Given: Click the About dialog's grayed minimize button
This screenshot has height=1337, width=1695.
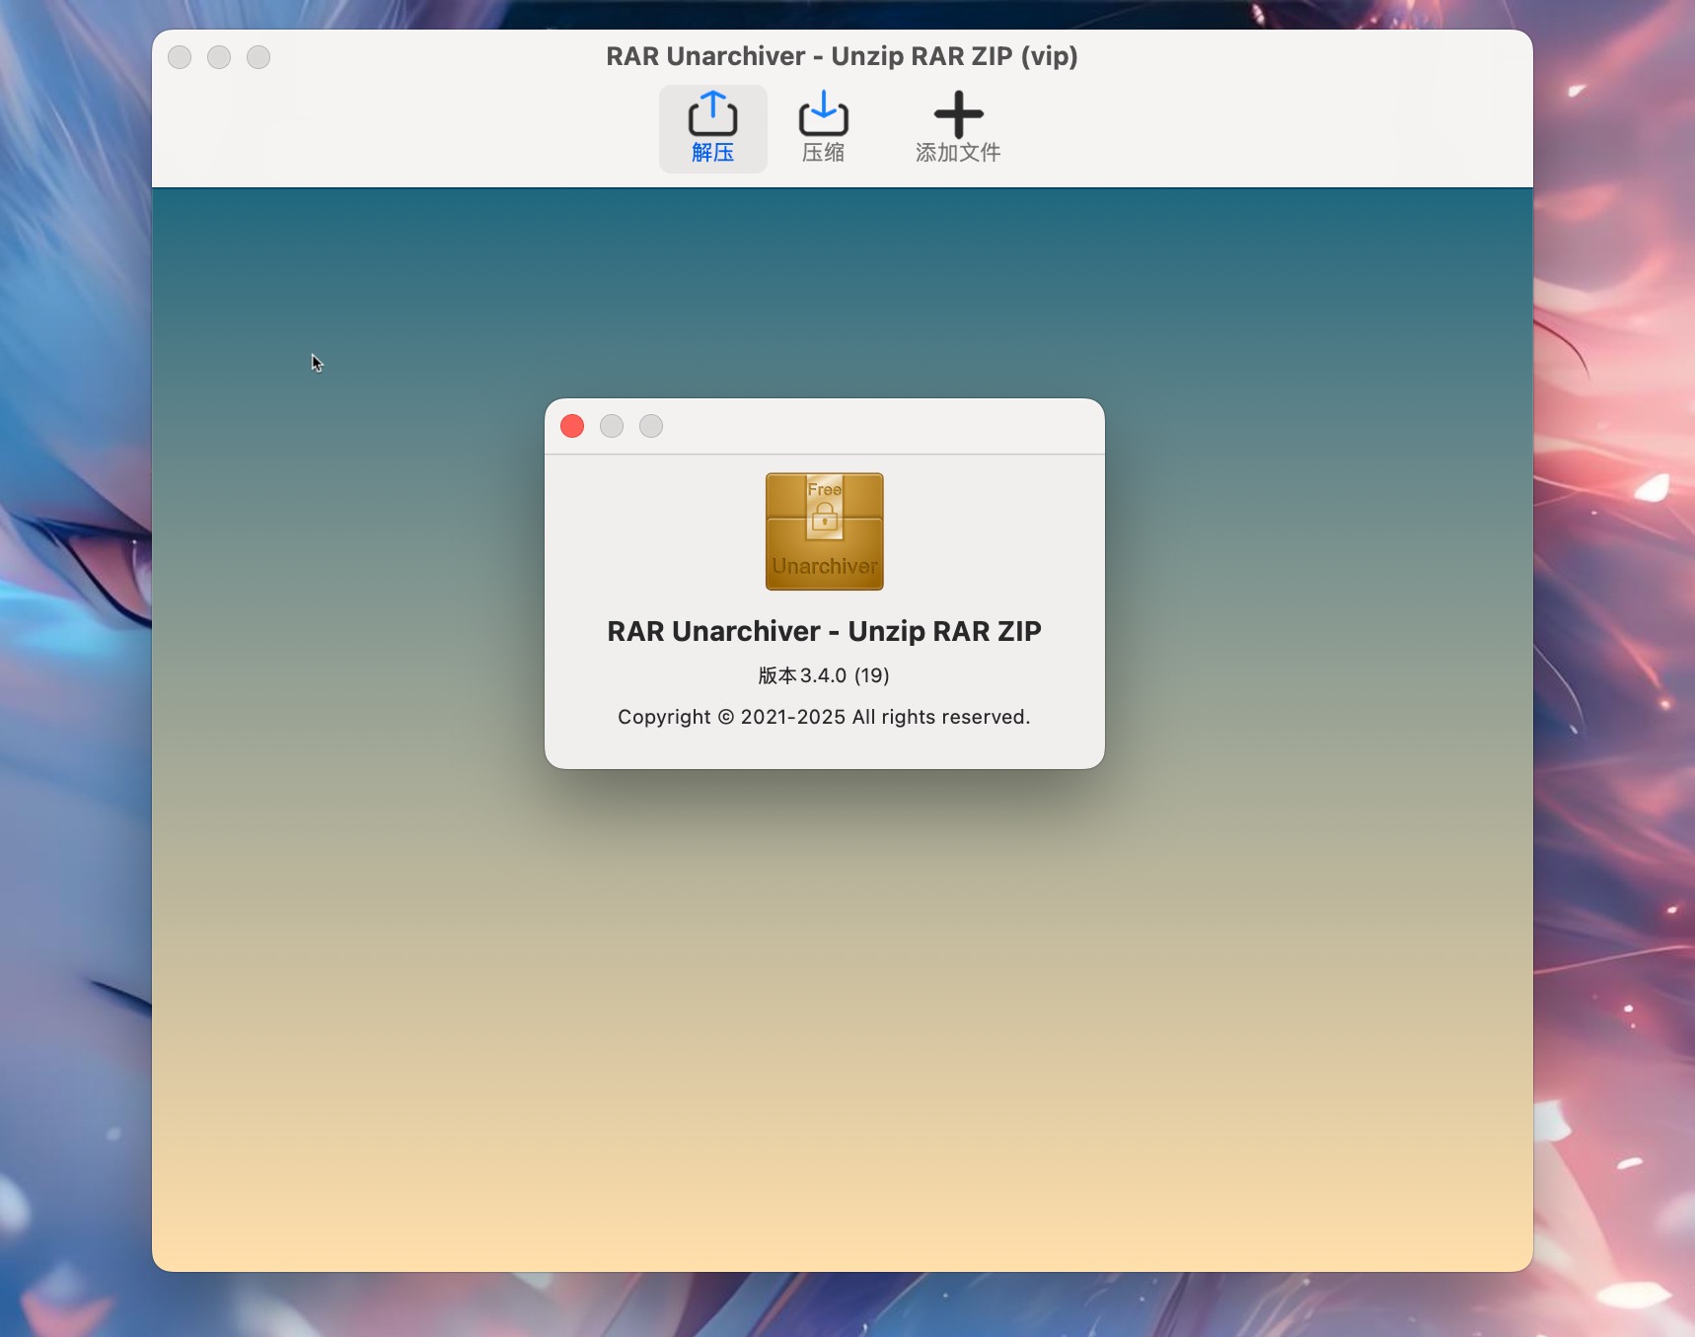Looking at the screenshot, I should 612,426.
